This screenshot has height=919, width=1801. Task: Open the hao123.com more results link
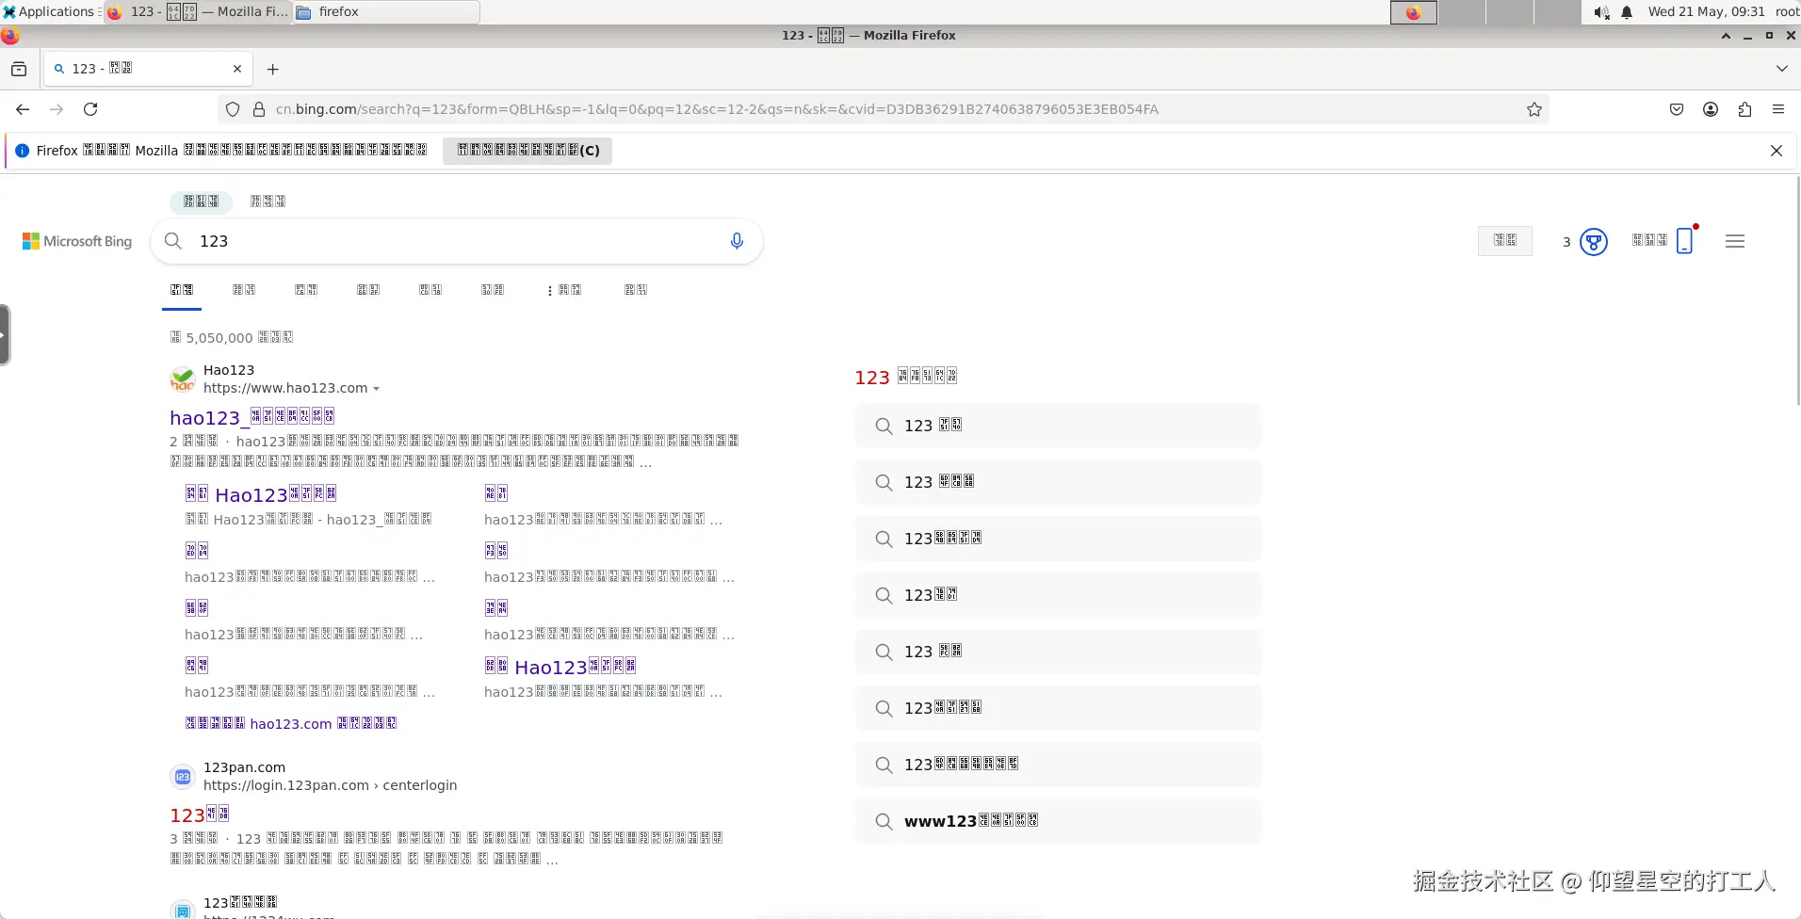pos(291,723)
